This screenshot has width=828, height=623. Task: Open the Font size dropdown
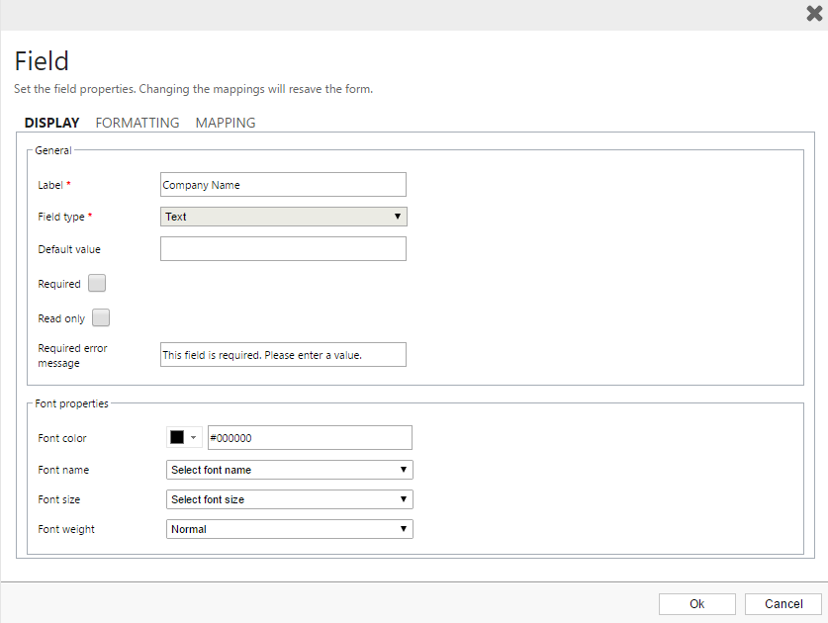tap(404, 498)
